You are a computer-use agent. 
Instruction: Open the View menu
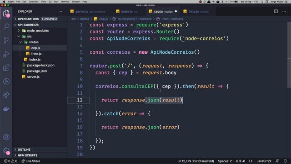(44, 2)
